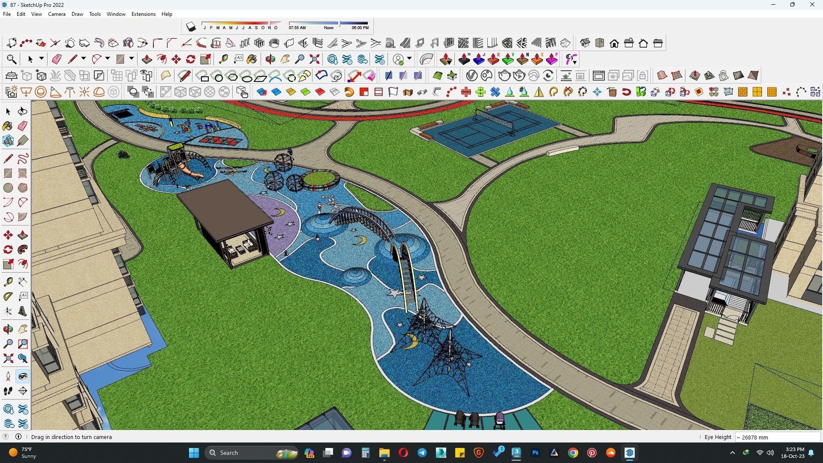Toggle the Look Around eye tool
Screen dimensions: 823x463
pyautogui.click(x=23, y=376)
